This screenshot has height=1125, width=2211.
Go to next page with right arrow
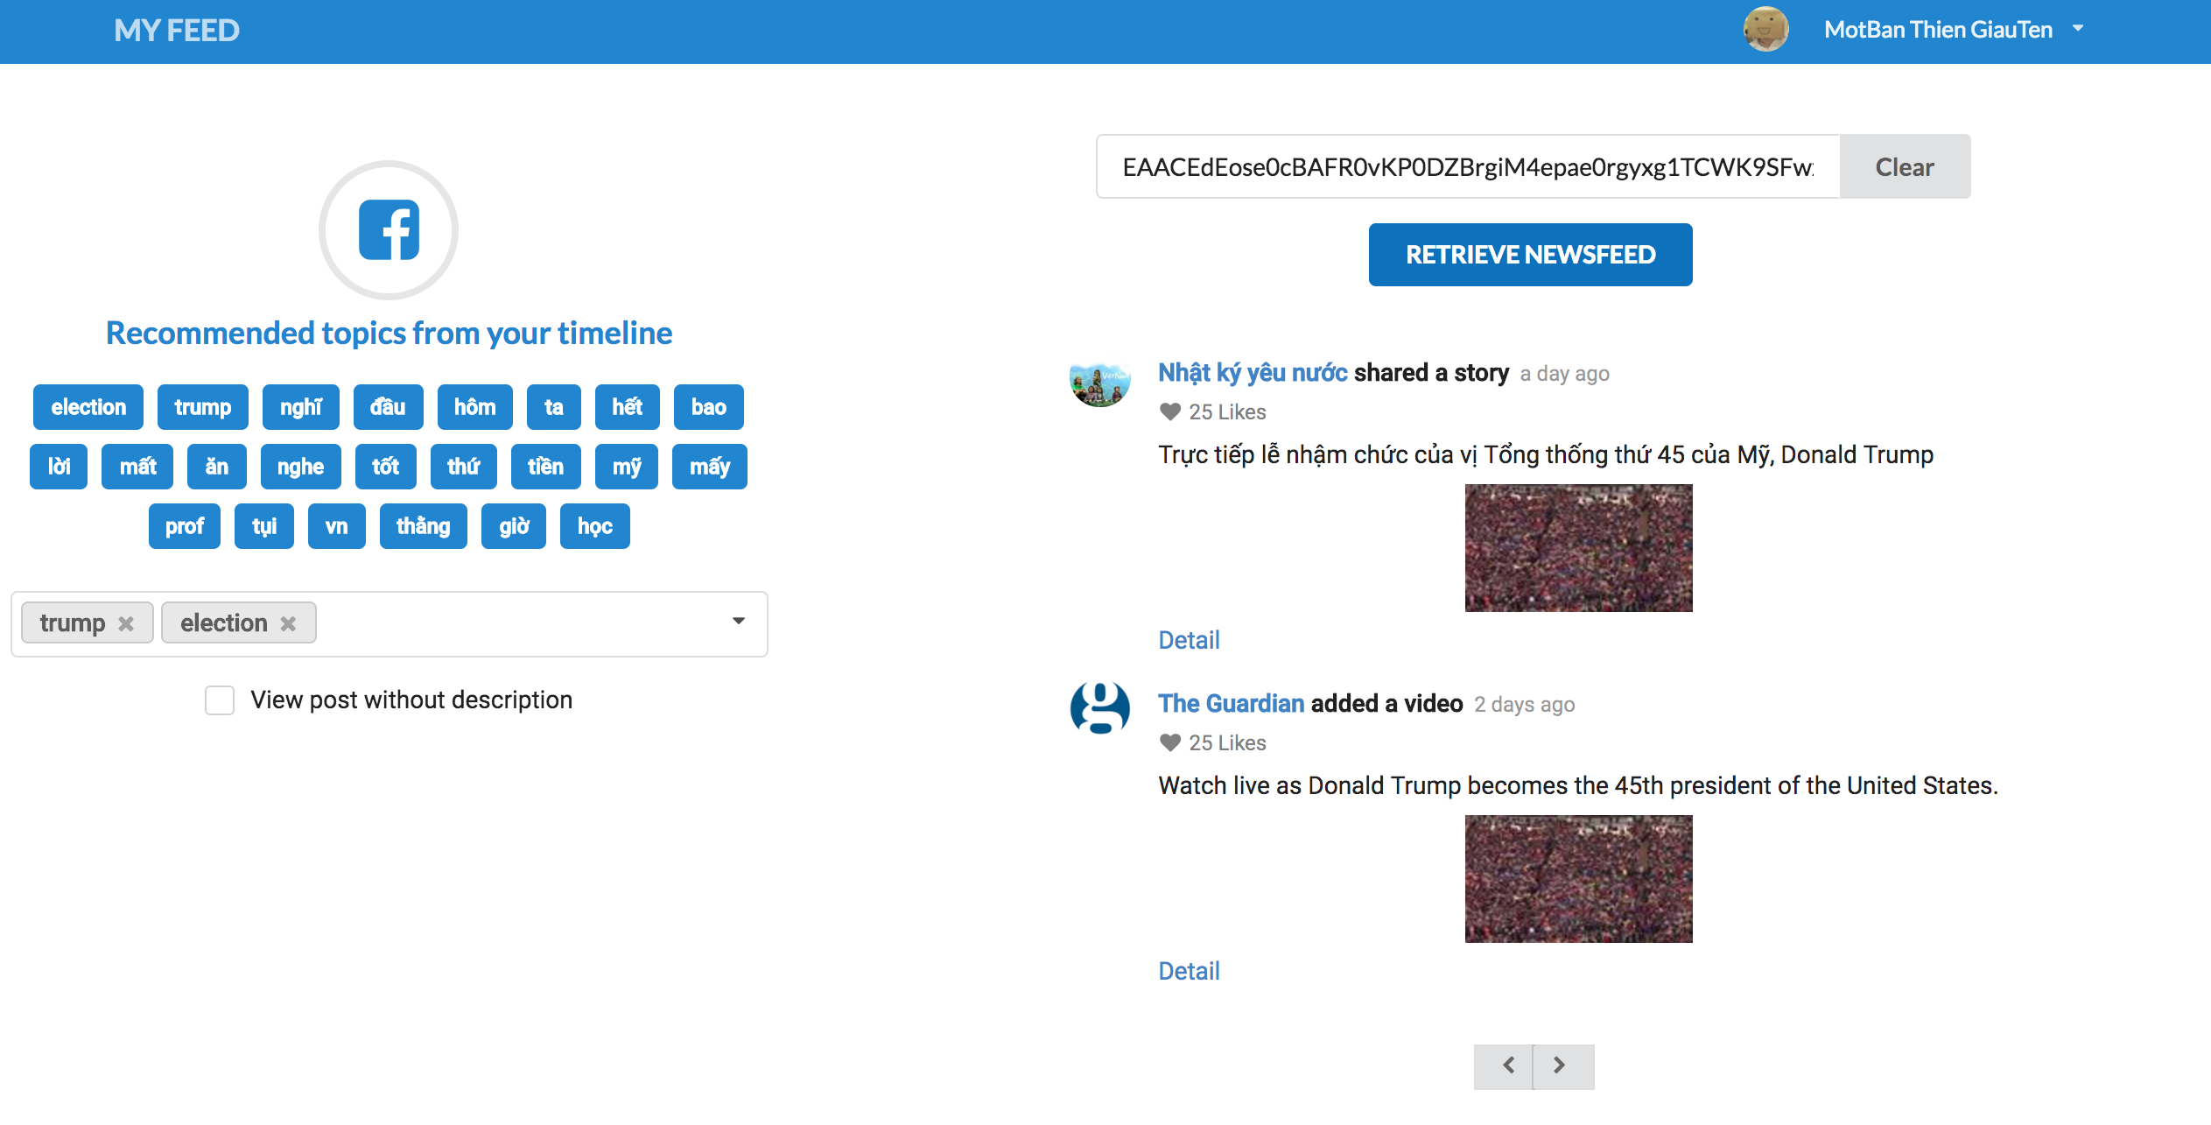point(1560,1065)
